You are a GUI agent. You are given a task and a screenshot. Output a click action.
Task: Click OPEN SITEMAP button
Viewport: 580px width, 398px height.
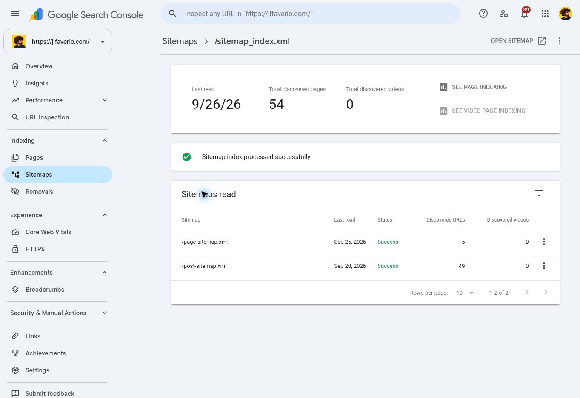click(x=518, y=41)
